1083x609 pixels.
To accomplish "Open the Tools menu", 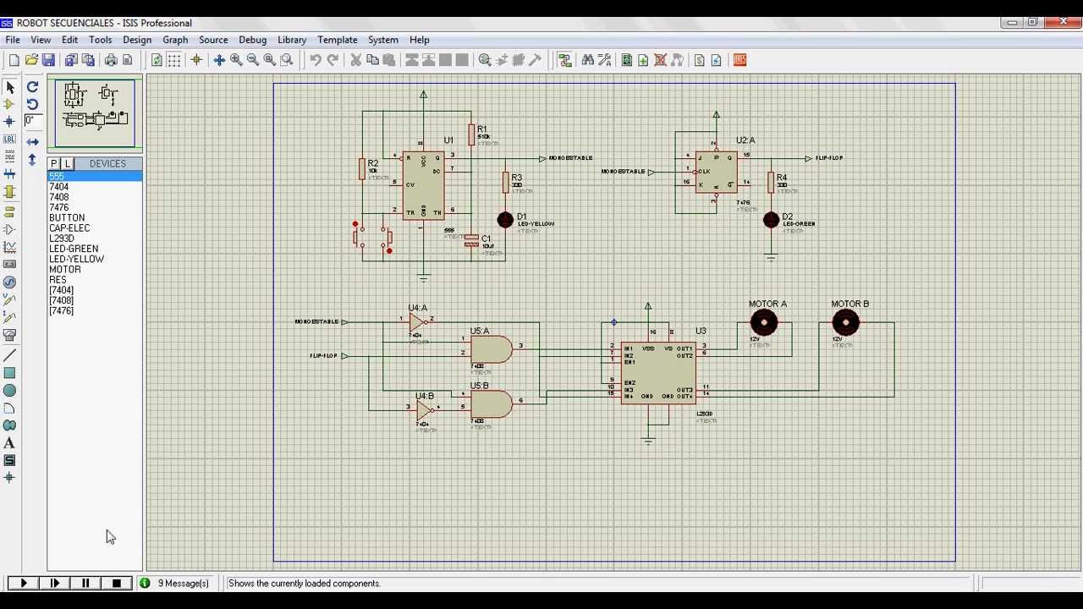I will (100, 40).
